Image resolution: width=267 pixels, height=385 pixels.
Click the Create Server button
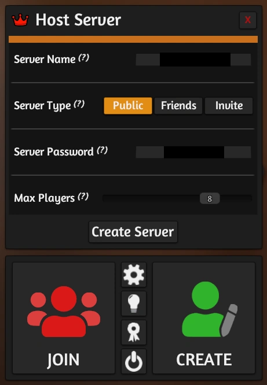[133, 232]
